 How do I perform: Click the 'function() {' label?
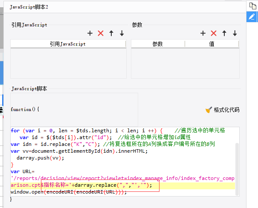point(25,109)
